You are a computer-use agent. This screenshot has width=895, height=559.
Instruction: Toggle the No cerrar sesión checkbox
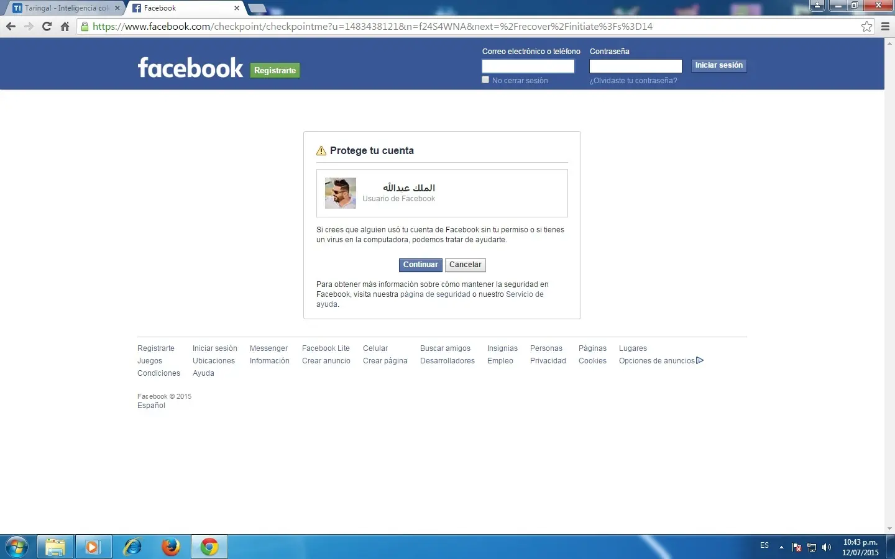pyautogui.click(x=485, y=80)
